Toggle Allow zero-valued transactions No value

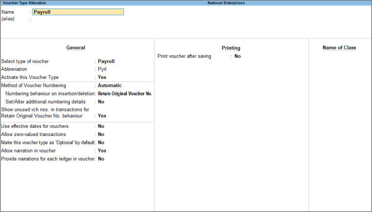pyautogui.click(x=101, y=135)
